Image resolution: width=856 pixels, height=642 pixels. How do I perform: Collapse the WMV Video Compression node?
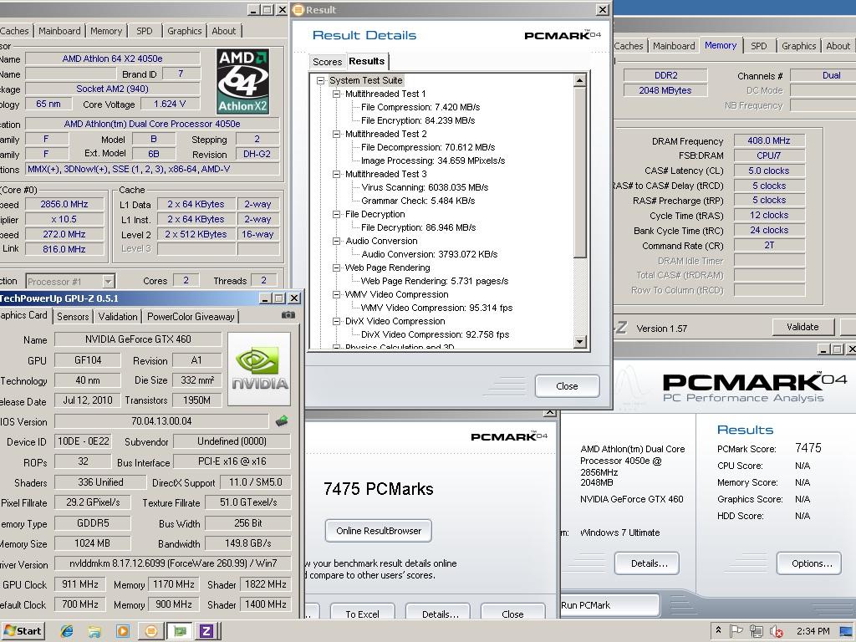337,294
